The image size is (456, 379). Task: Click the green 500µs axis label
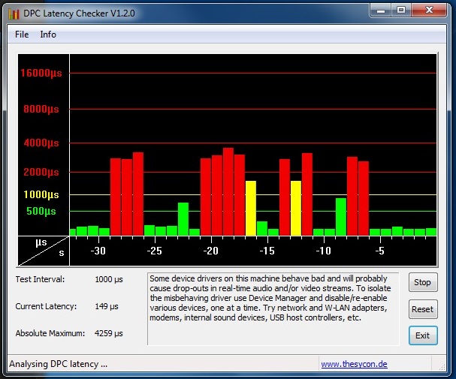[41, 211]
